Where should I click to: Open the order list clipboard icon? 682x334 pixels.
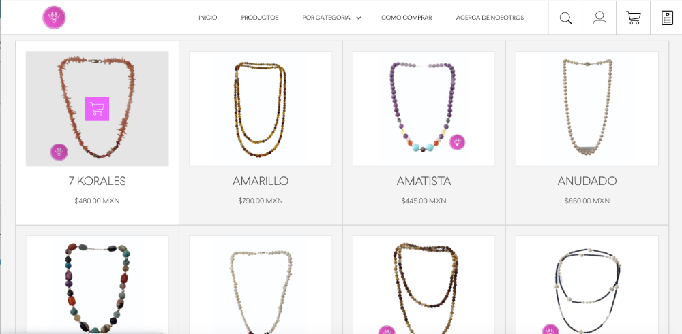pyautogui.click(x=667, y=18)
